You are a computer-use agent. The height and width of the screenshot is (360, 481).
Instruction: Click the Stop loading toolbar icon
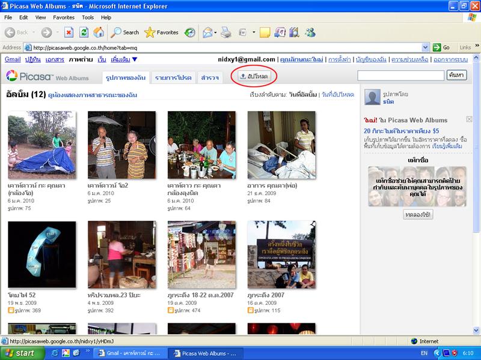click(x=69, y=32)
